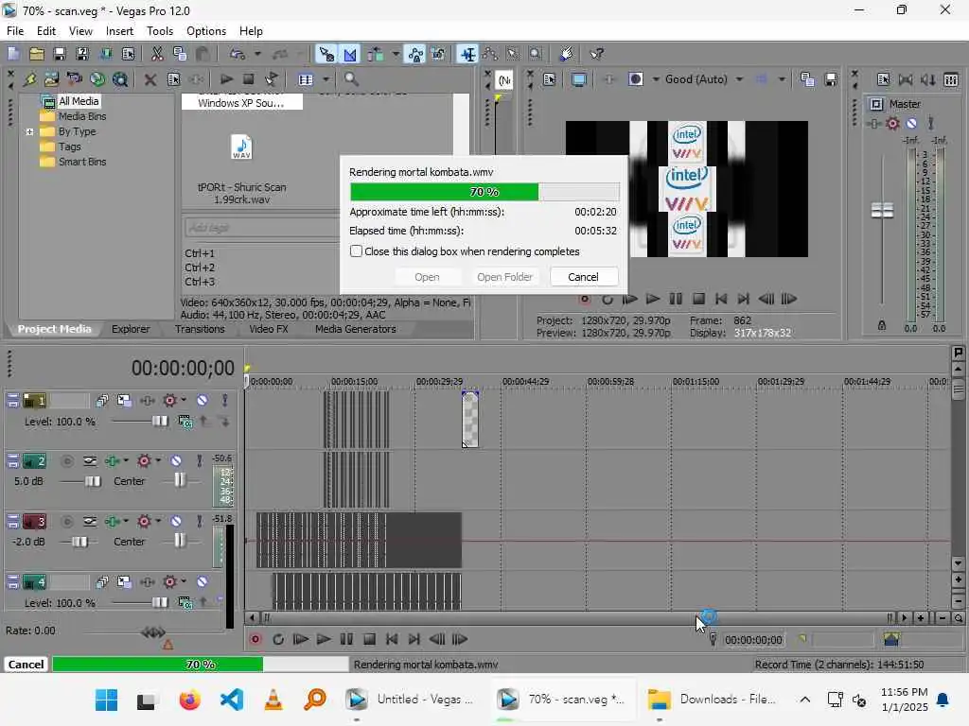Switch to the Media Generators tab
969x726 pixels.
coord(356,329)
